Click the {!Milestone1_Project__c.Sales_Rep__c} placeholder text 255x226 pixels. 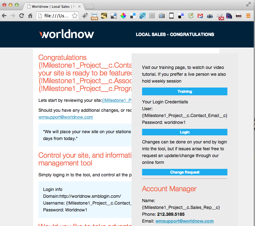(181, 207)
